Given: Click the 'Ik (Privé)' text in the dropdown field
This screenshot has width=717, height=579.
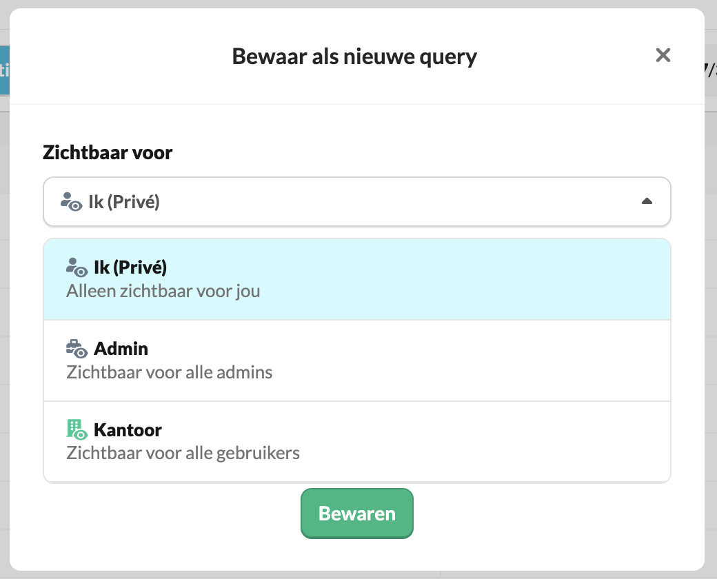Looking at the screenshot, I should tap(124, 202).
